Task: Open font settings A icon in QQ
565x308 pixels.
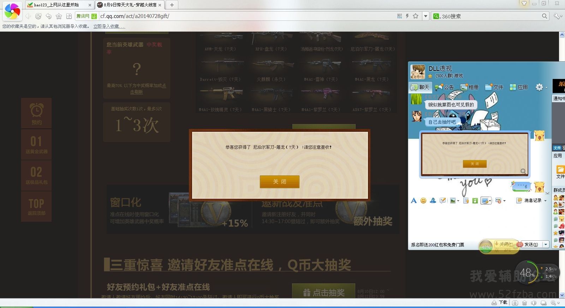Action: click(x=414, y=201)
